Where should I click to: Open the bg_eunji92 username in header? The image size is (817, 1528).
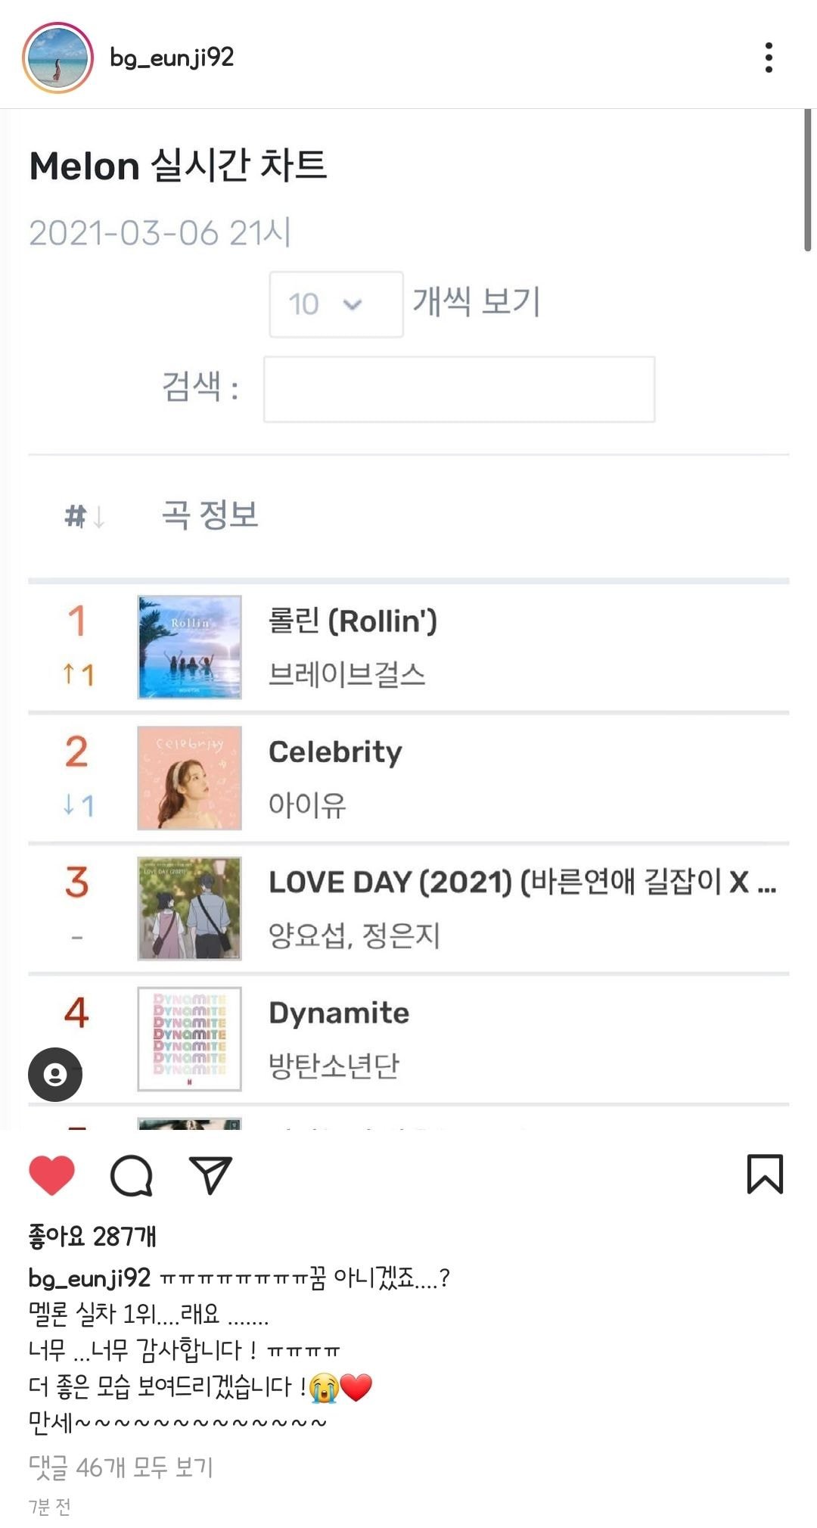[x=172, y=58]
